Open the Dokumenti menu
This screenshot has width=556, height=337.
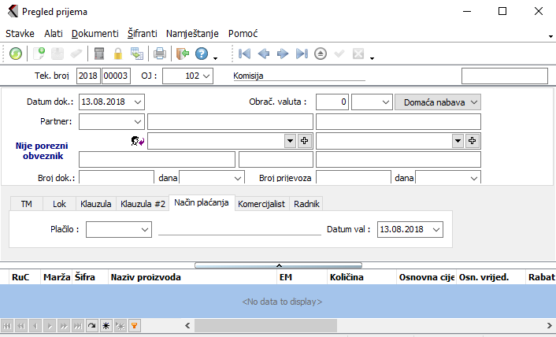[95, 34]
